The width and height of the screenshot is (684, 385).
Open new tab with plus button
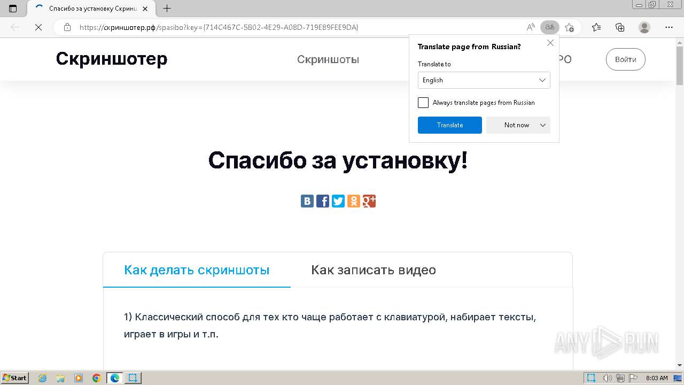167,9
